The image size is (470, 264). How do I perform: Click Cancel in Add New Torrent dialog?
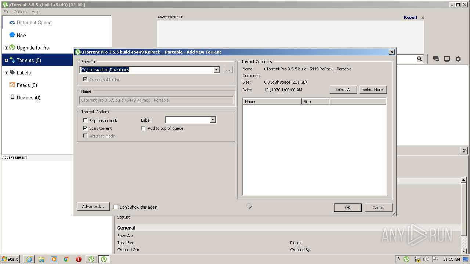(x=378, y=208)
